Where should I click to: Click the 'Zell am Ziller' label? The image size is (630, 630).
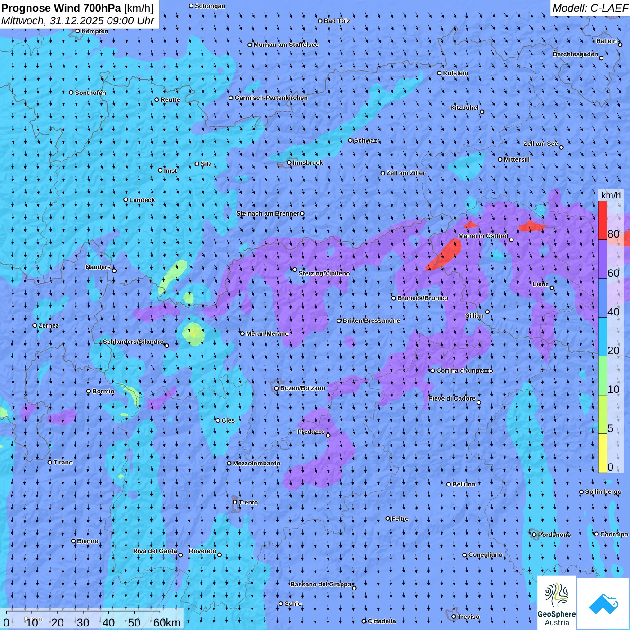click(x=406, y=173)
